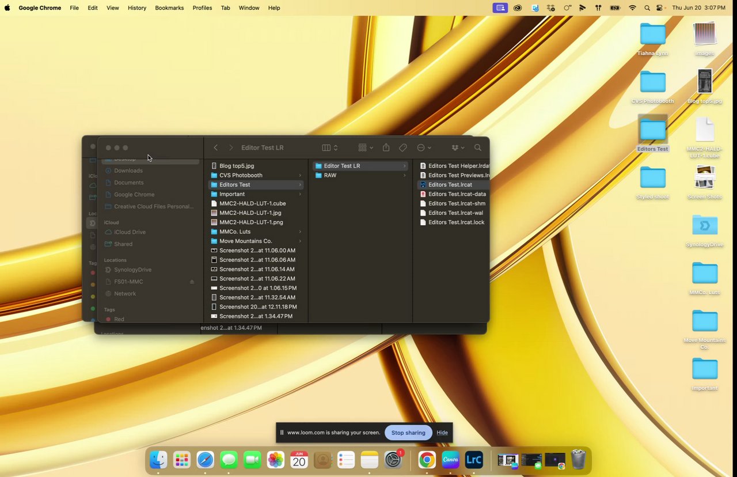Launch Safari from the Dock

coord(206,460)
